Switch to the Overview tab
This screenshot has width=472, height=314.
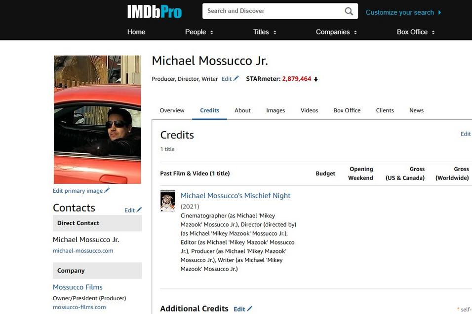(x=172, y=110)
